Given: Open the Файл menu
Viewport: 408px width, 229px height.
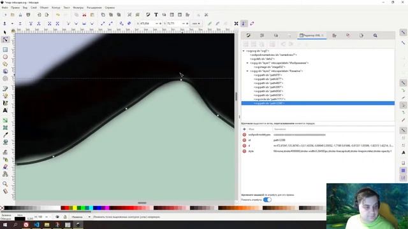Looking at the screenshot, I should (x=4, y=8).
